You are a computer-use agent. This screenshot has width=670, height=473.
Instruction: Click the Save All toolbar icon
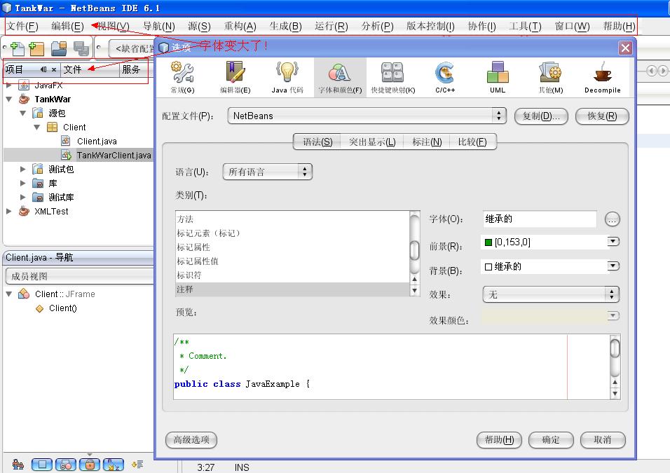pos(81,49)
